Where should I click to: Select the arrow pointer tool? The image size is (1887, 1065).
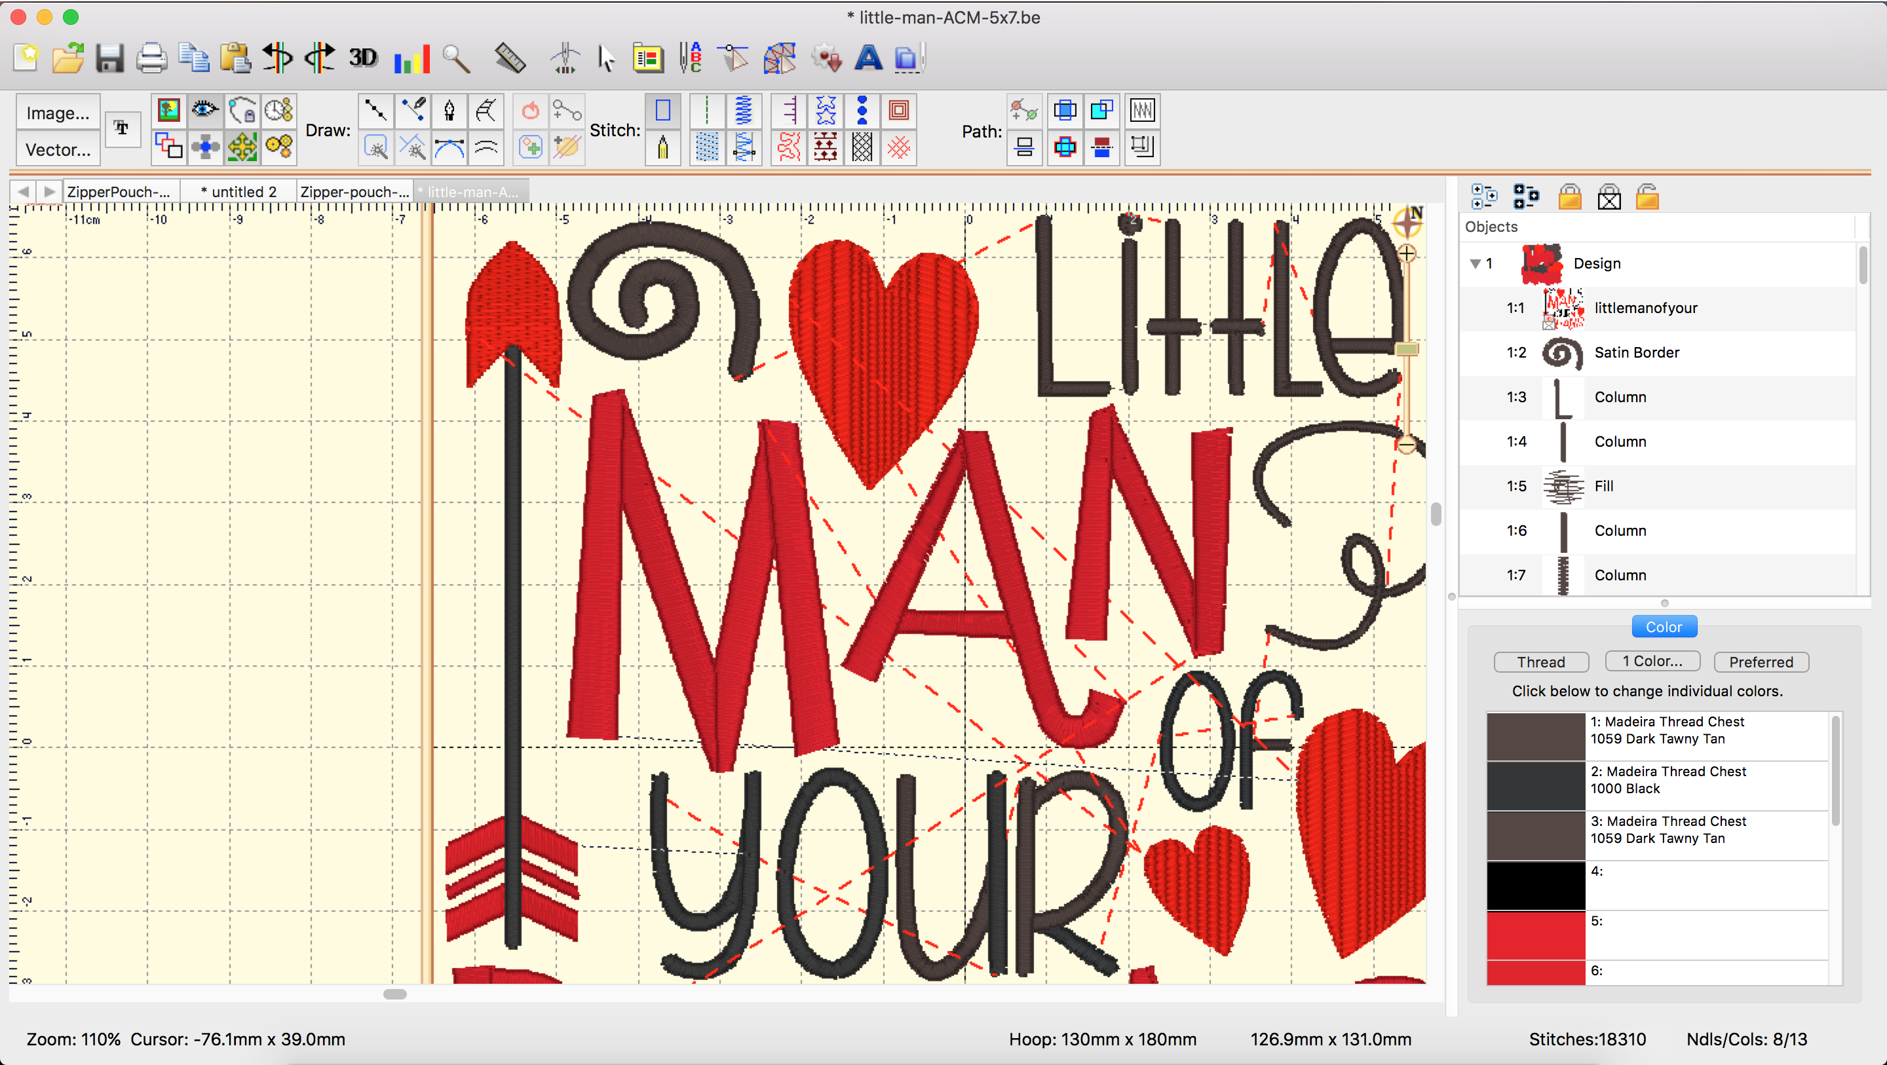tap(606, 58)
